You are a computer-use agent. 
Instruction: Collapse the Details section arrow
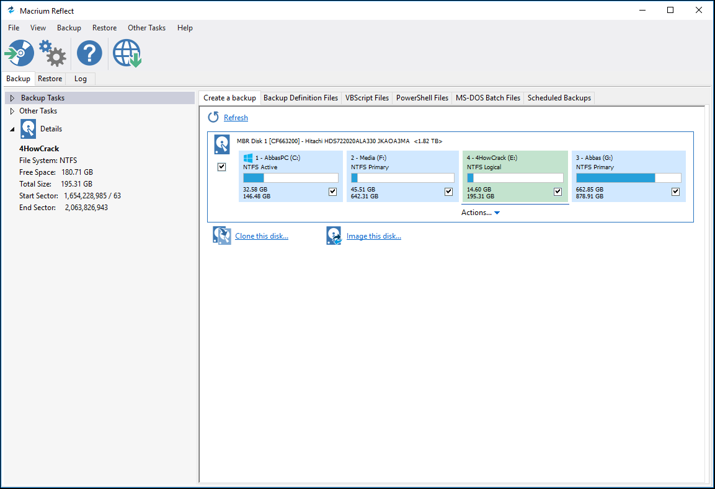tap(12, 130)
